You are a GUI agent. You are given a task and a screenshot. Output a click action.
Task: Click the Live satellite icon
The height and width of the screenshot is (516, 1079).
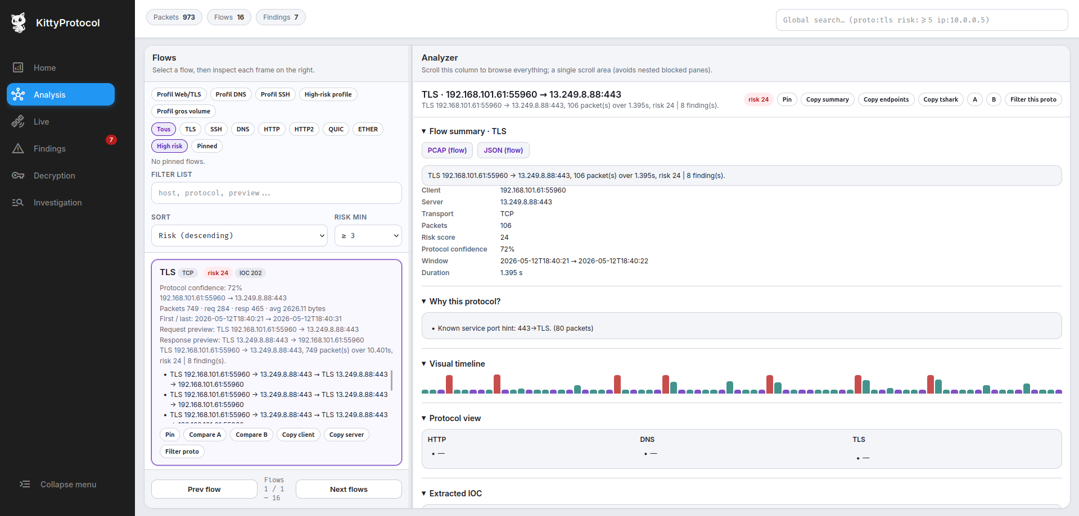18,122
